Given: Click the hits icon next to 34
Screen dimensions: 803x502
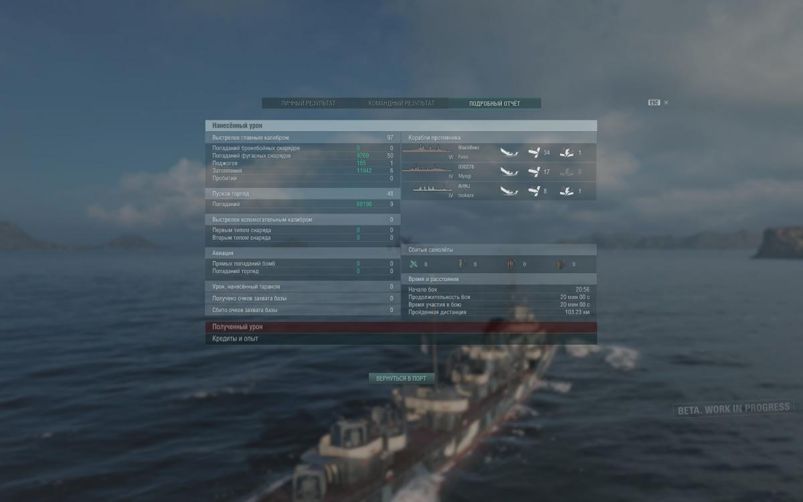Looking at the screenshot, I should 534,153.
